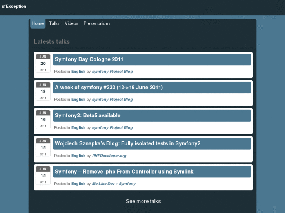
Task: Visit the PHPDeveloper.org author link
Action: (109, 156)
